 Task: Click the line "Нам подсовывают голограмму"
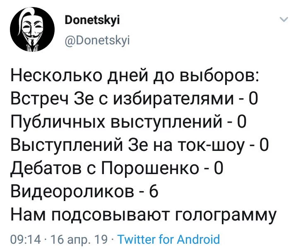(x=143, y=215)
